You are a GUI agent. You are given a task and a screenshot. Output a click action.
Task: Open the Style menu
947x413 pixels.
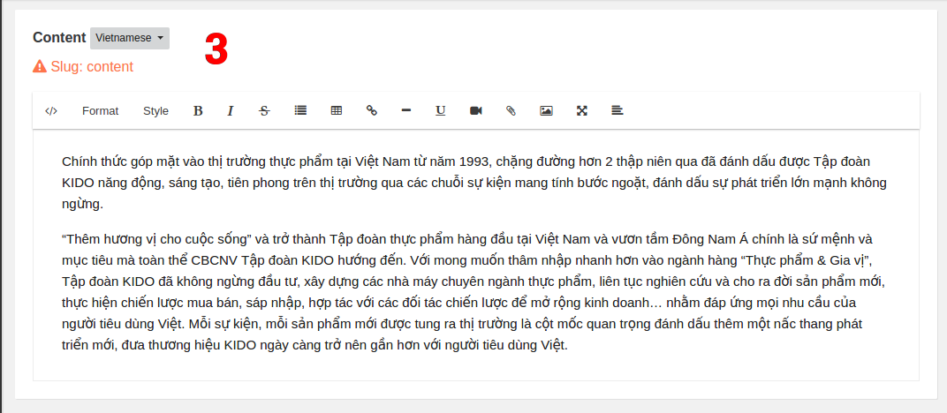[x=155, y=111]
